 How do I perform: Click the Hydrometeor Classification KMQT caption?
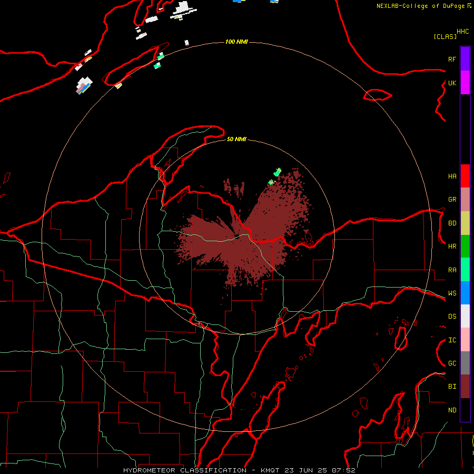(239, 470)
